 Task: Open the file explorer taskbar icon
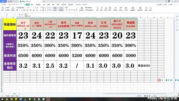click(12, 99)
